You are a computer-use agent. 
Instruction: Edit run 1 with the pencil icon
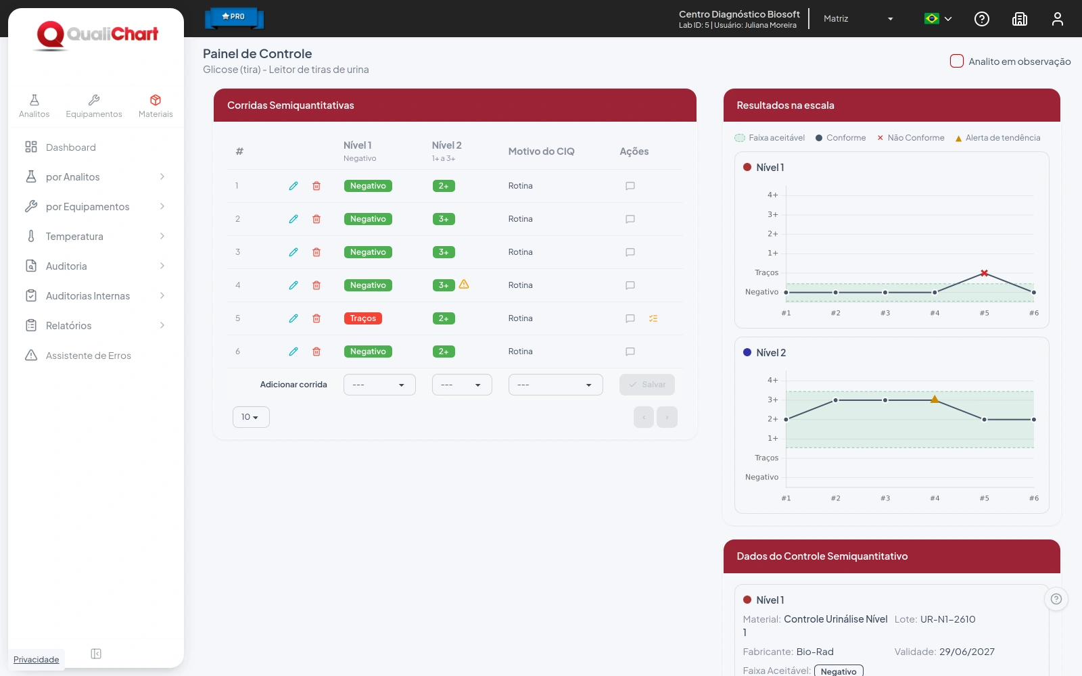coord(293,186)
